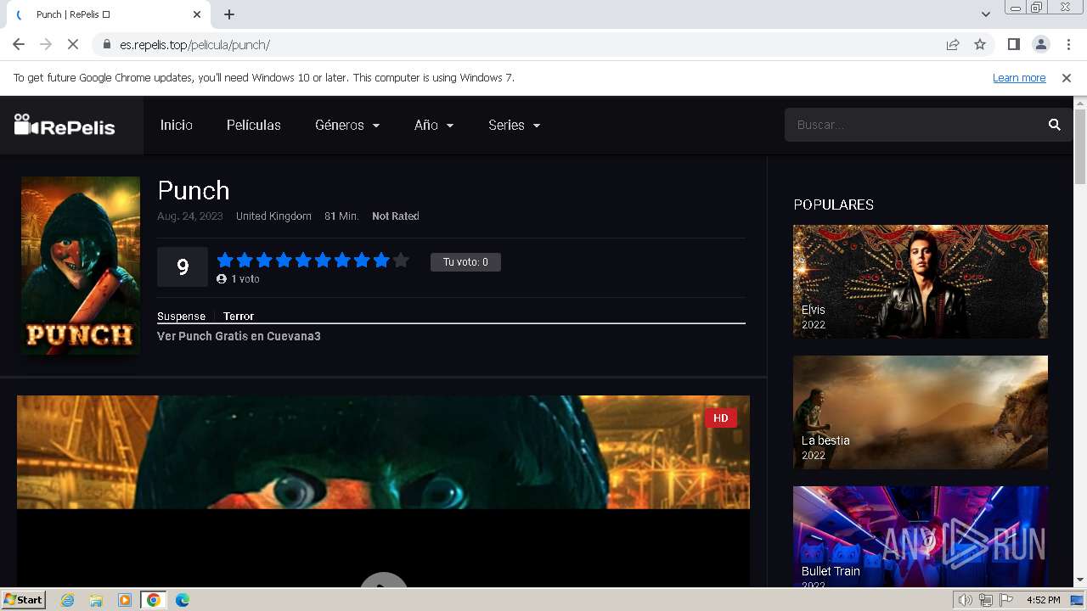Open the Windows Start menu
The image size is (1087, 611).
[23, 600]
